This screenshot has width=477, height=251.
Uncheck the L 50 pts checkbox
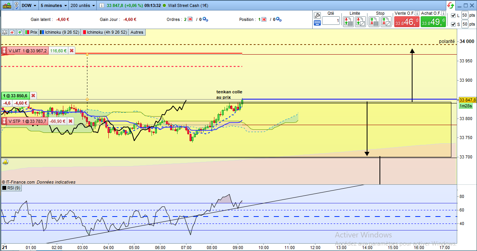pos(453,15)
